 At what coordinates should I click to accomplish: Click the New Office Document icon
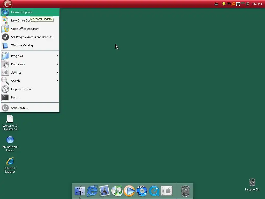pos(5,20)
